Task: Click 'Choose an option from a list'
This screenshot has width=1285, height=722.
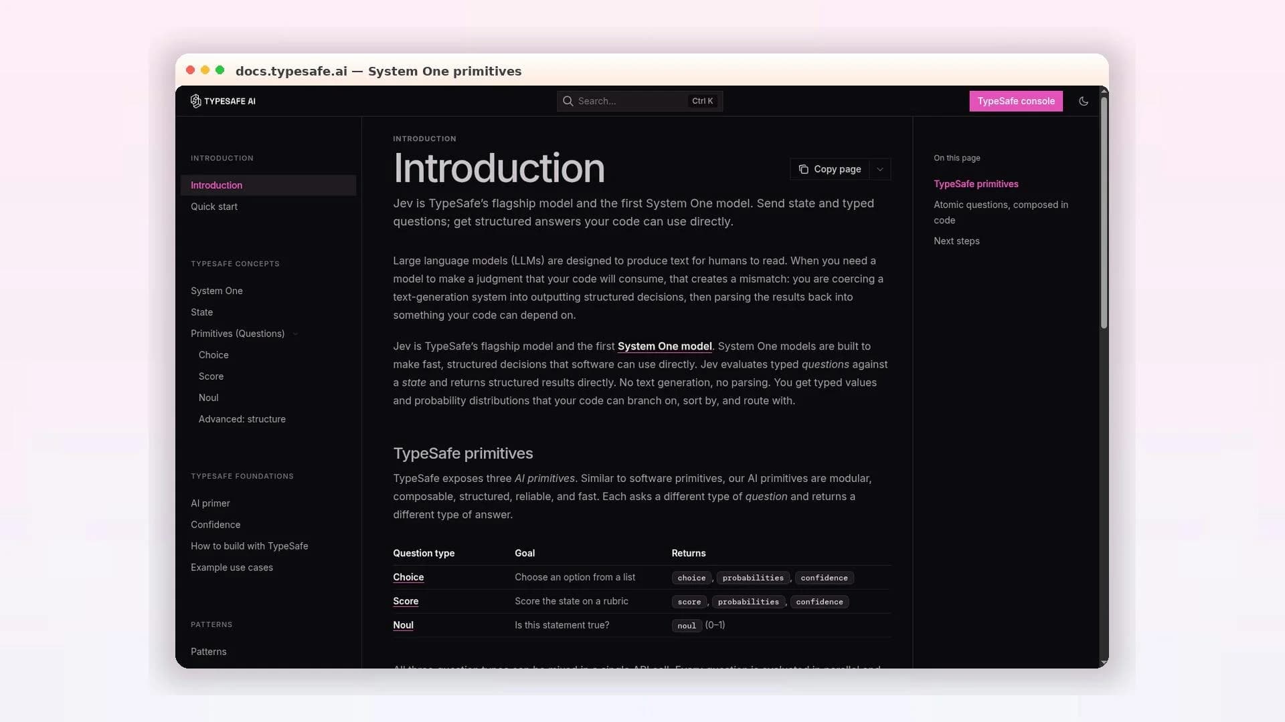Action: coord(575,577)
